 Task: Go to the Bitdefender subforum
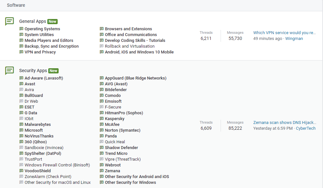coord(116,90)
